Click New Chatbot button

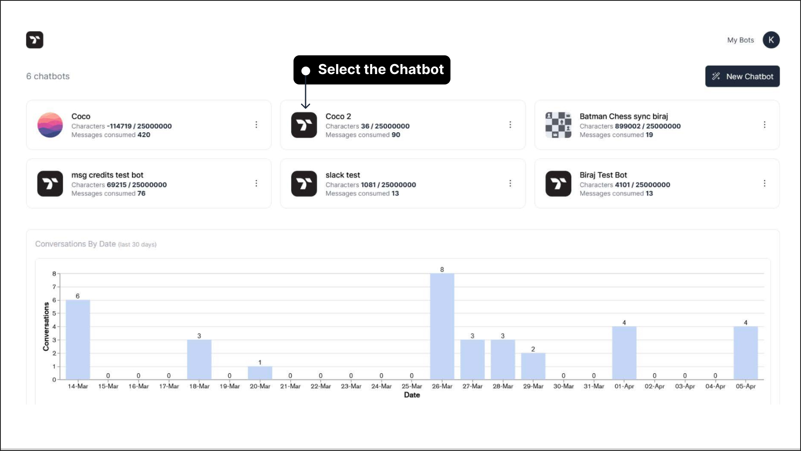(x=743, y=76)
